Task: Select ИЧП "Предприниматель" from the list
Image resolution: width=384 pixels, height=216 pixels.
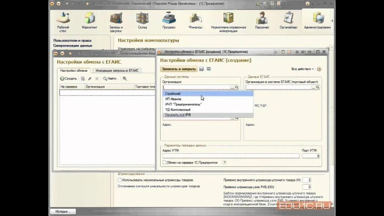Action: click(x=208, y=104)
